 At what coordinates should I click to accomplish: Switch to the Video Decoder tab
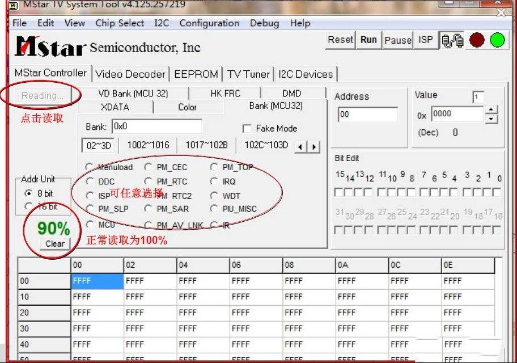[x=130, y=74]
